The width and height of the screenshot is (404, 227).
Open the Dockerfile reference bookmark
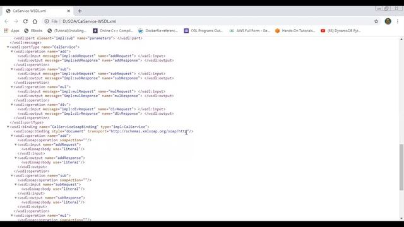[x=158, y=31]
